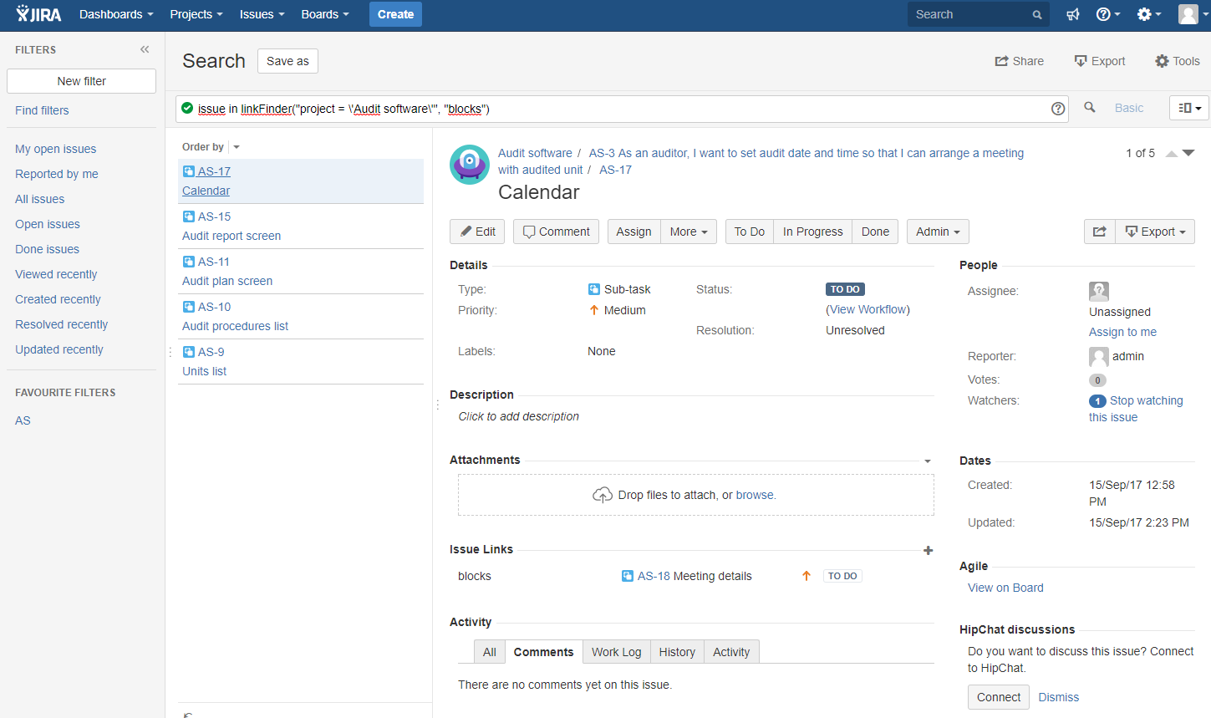Transition issue to Done

coord(875,232)
